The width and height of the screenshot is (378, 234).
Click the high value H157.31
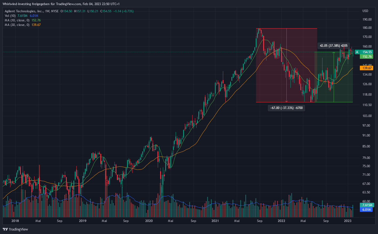80,11
